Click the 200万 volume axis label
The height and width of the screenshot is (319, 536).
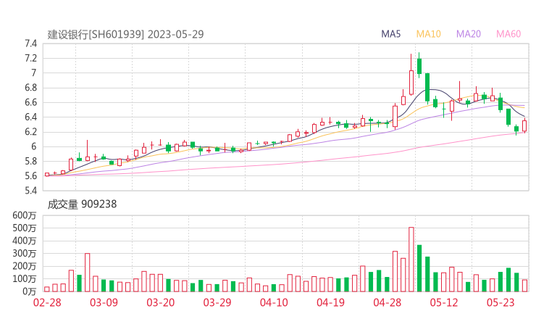pyautogui.click(x=25, y=266)
